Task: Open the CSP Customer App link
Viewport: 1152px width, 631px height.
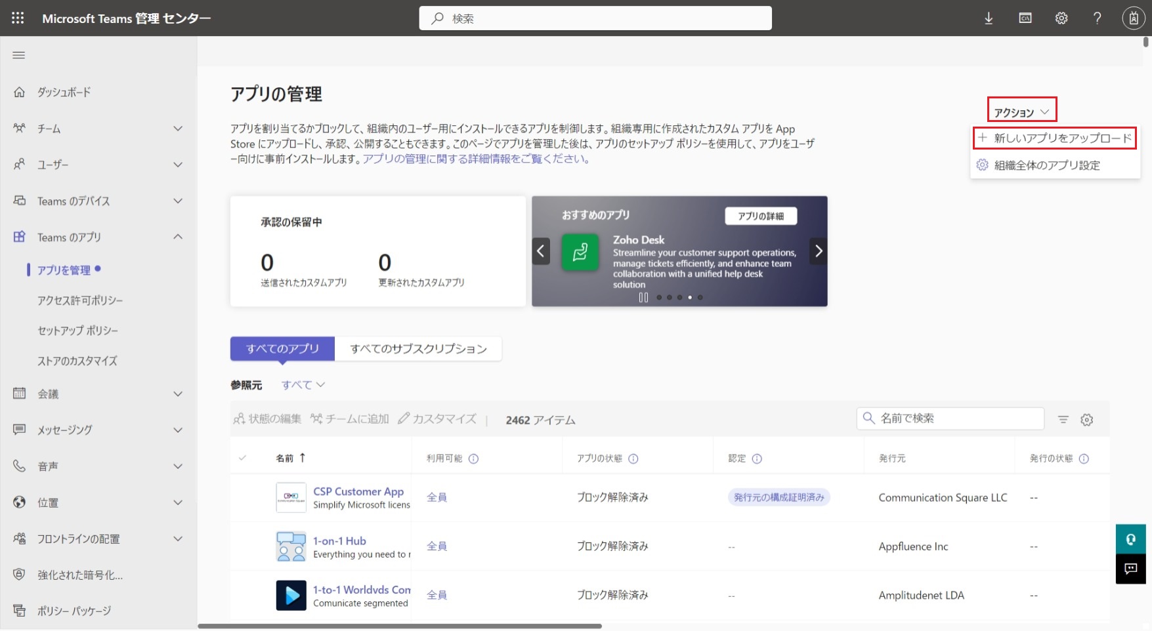Action: [x=358, y=491]
